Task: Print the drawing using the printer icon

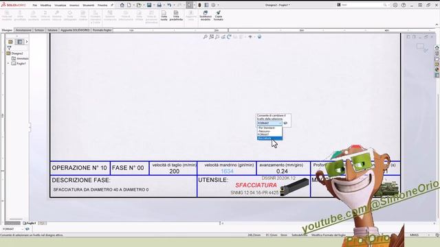Action: 159,5
